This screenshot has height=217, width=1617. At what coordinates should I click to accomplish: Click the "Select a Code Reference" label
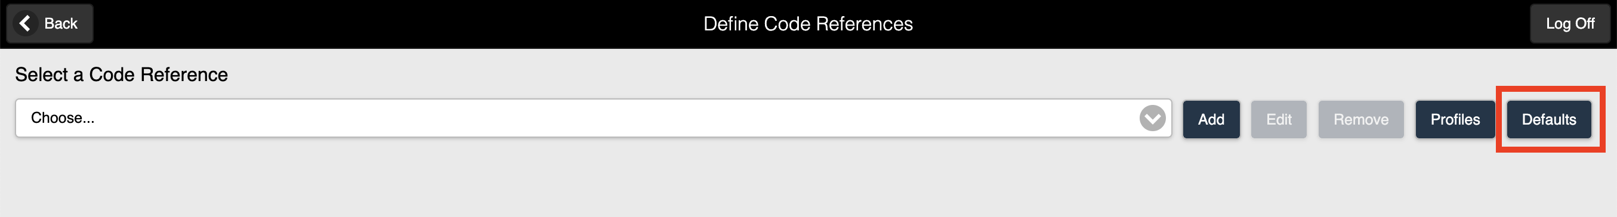pyautogui.click(x=121, y=75)
